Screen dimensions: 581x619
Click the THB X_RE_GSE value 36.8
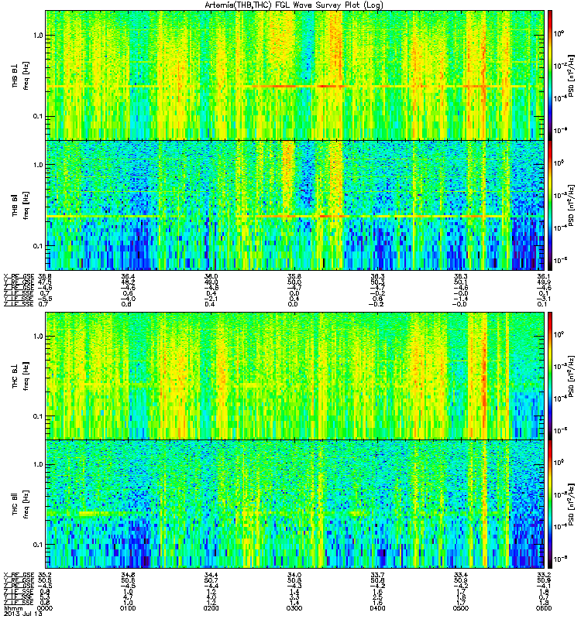pos(45,276)
